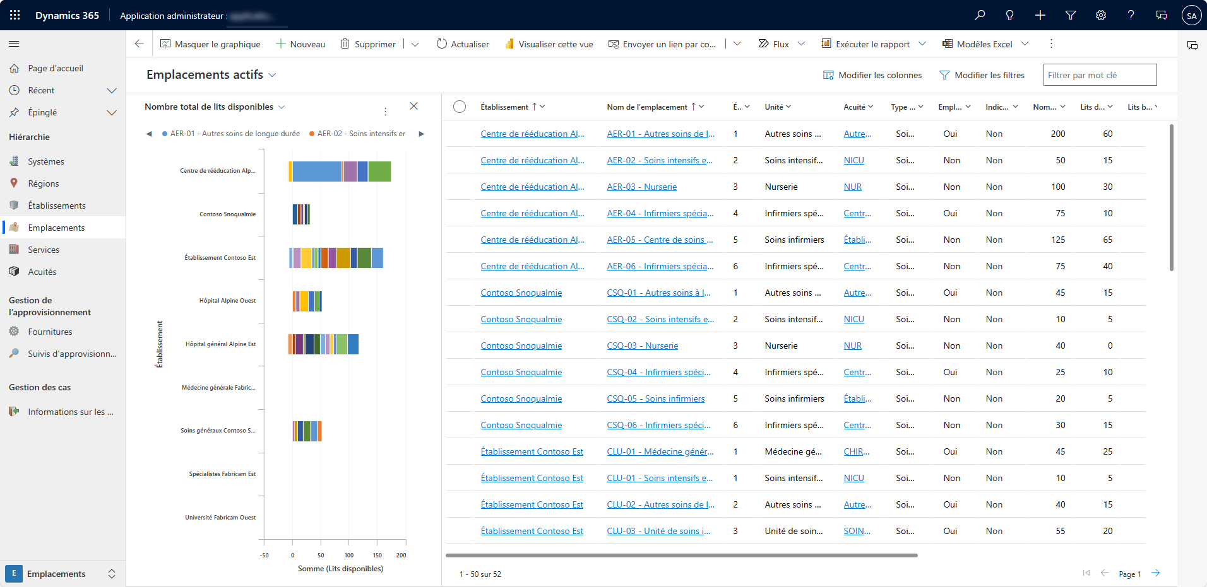
Task: Click the plus quick-create icon in header
Action: tap(1040, 15)
